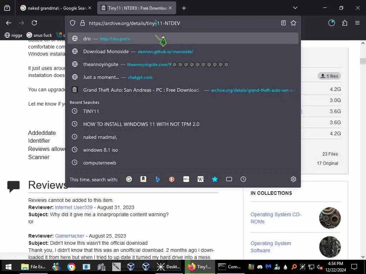
Task: Open reviewer link Internet User339
Action: (x=74, y=207)
